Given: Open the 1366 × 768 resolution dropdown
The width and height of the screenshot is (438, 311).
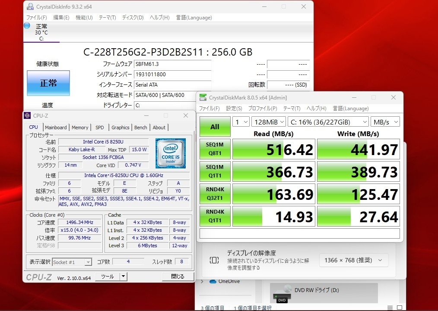Looking at the screenshot, I should click(x=354, y=260).
